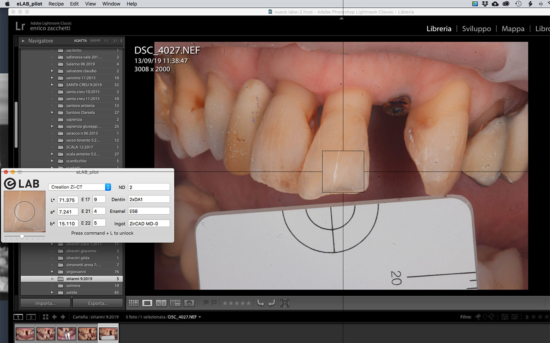Open the People face view icon
Screen dimensions: 550x343
189,303
